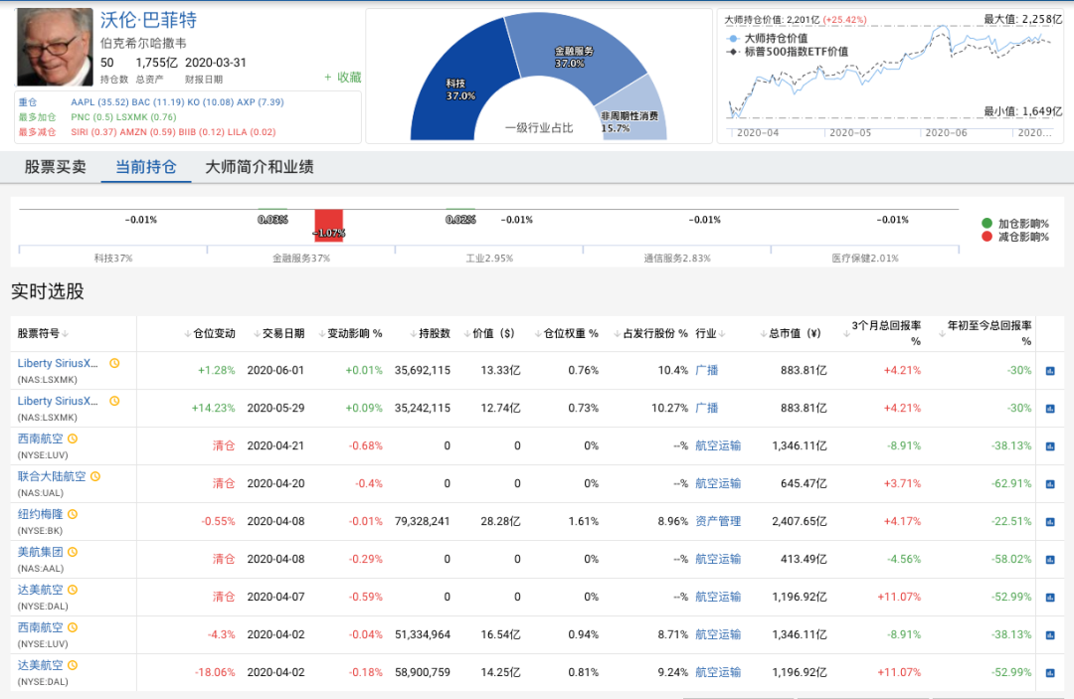The height and width of the screenshot is (699, 1074).
Task: Sort table by 股票符号 column
Action: point(43,333)
